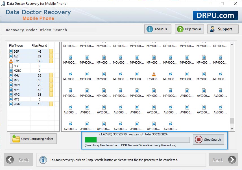Click the red Stop Search icon
The width and height of the screenshot is (242, 170).
click(199, 140)
